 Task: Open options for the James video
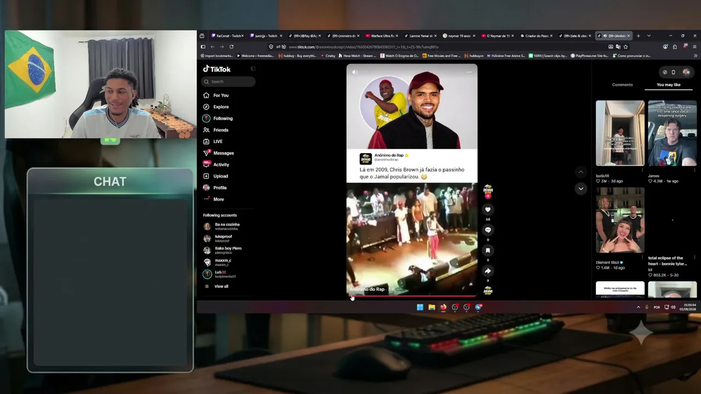click(x=694, y=170)
